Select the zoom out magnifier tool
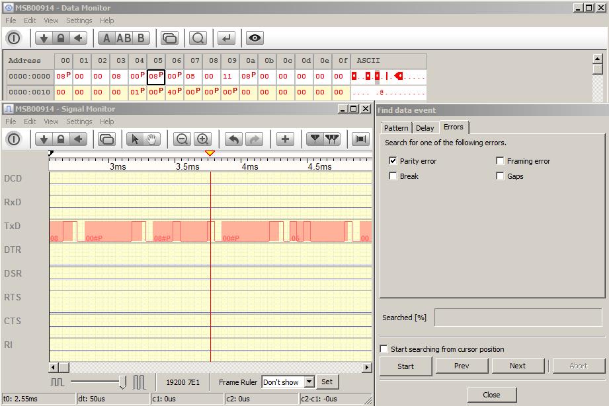609x406 pixels. [183, 139]
